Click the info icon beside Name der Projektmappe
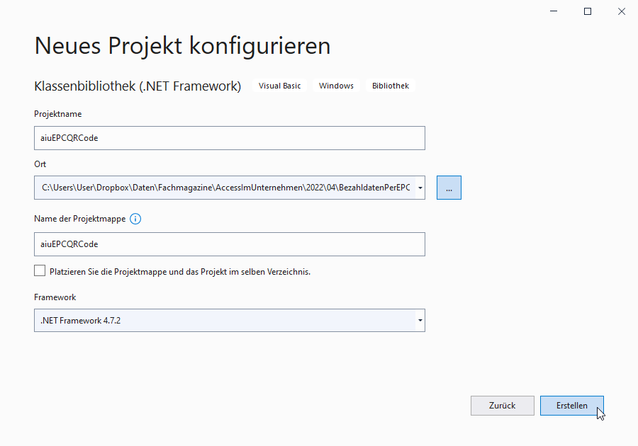 point(135,219)
